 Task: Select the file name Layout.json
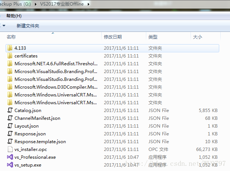pos(26,126)
